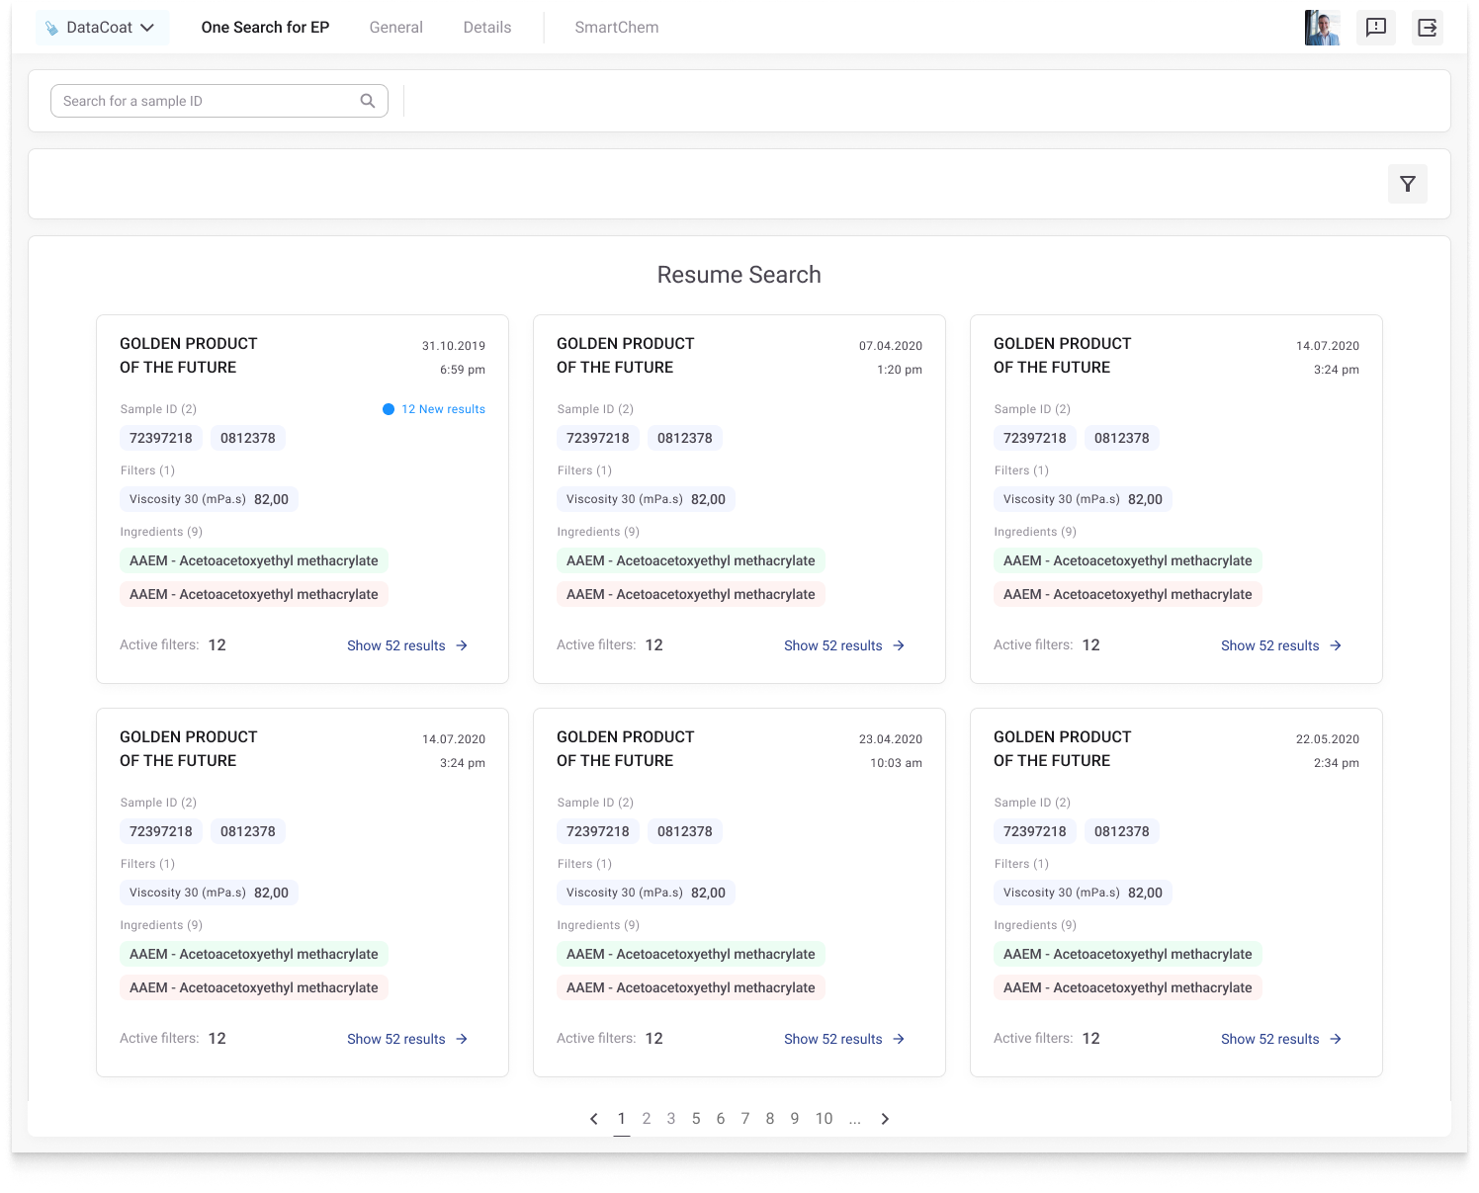Open the filter funnel icon
1479x1193 pixels.
click(x=1407, y=184)
